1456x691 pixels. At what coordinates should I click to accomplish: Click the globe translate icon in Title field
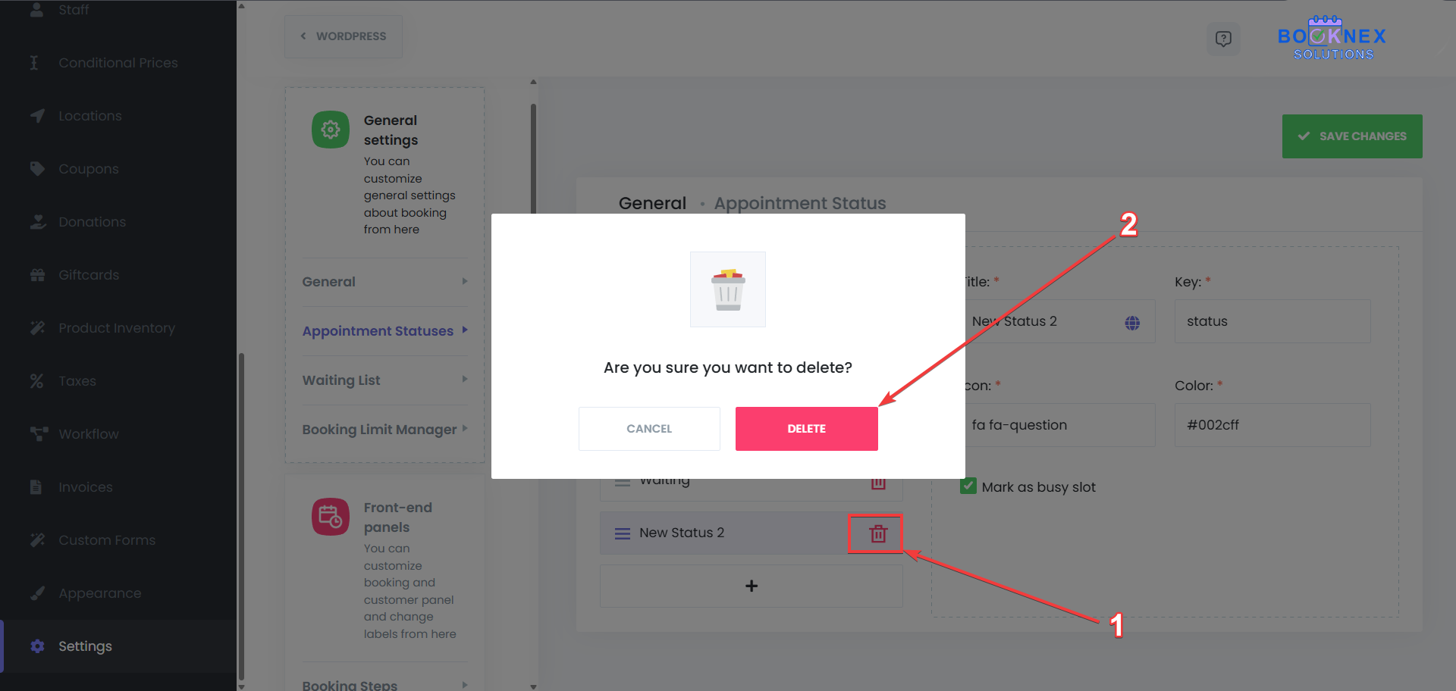1131,323
